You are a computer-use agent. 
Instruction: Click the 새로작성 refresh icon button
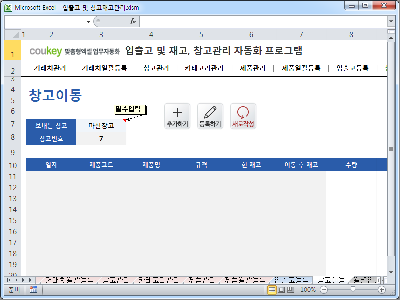pyautogui.click(x=243, y=116)
